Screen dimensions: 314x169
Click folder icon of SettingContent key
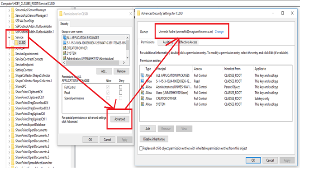tap(13, 70)
